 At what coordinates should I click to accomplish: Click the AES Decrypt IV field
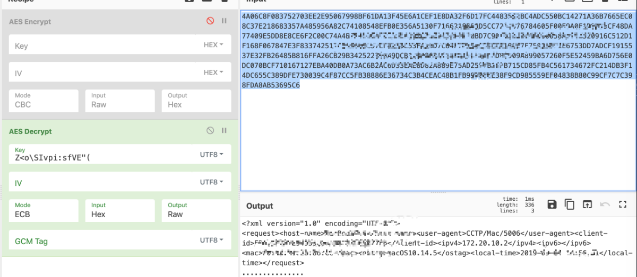(x=101, y=183)
